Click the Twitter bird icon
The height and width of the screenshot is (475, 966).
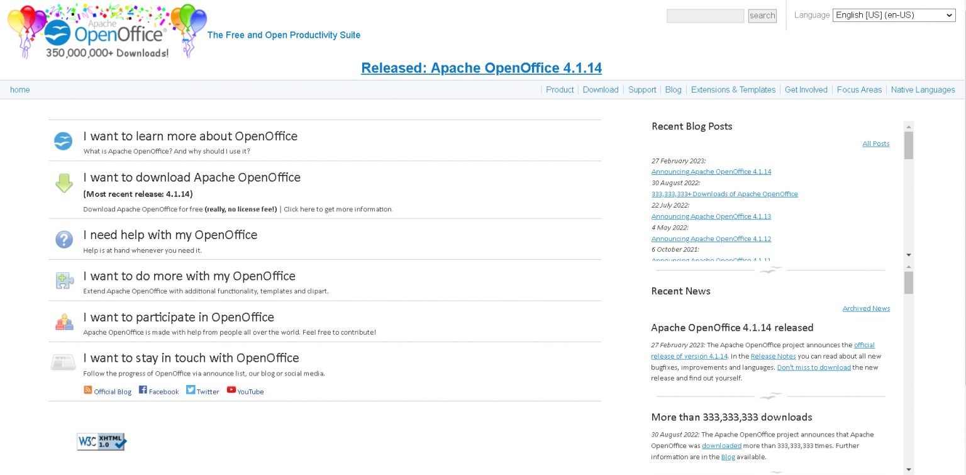point(190,389)
